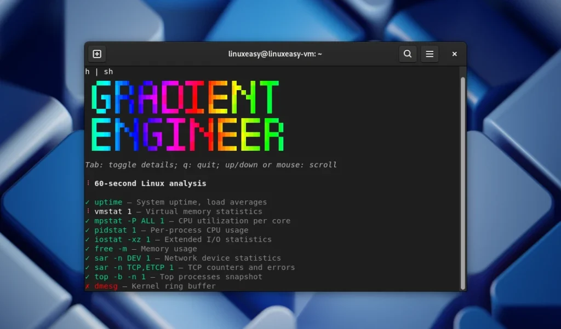This screenshot has height=329, width=561.
Task: Open the terminal search icon
Action: point(408,54)
